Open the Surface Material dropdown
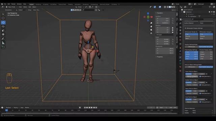Screen dimensions: 216x121 pos(206,23)
